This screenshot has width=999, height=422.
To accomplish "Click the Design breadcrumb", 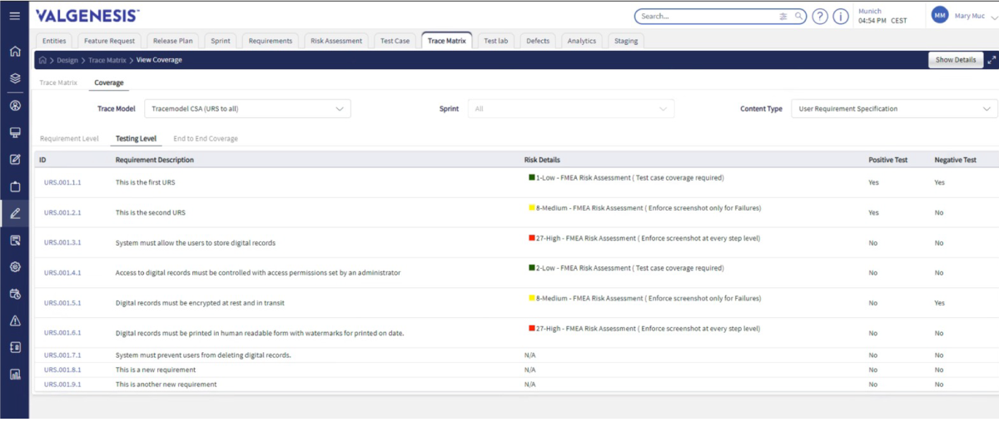I will (67, 60).
